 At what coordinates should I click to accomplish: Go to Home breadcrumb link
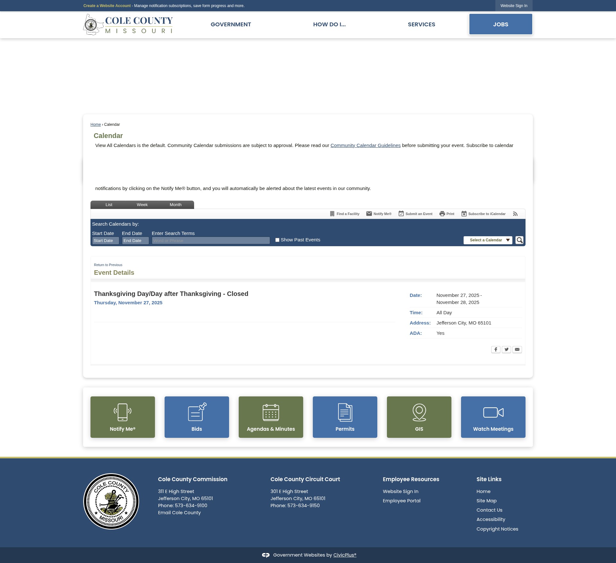[96, 125]
